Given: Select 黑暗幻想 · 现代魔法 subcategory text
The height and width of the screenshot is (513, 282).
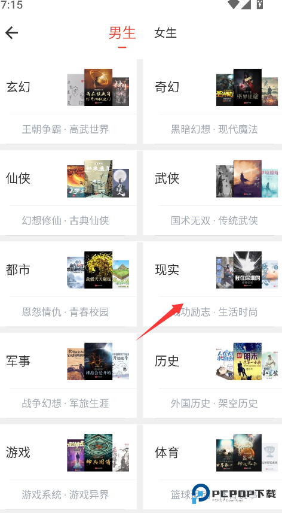Looking at the screenshot, I should pyautogui.click(x=214, y=129).
